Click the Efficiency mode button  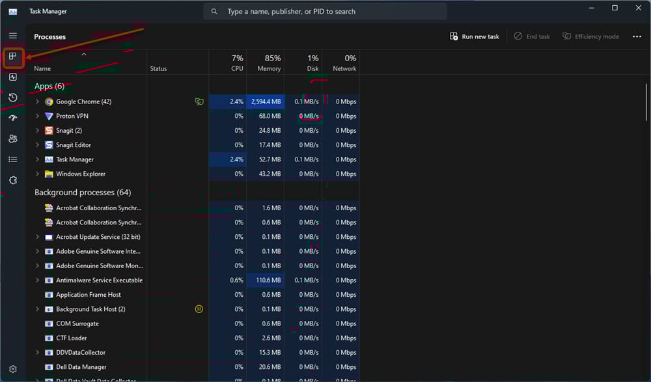coord(591,36)
